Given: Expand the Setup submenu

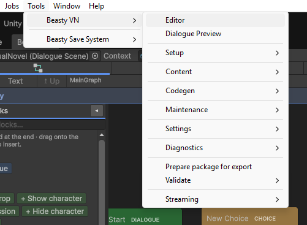Looking at the screenshot, I should click(x=215, y=53).
